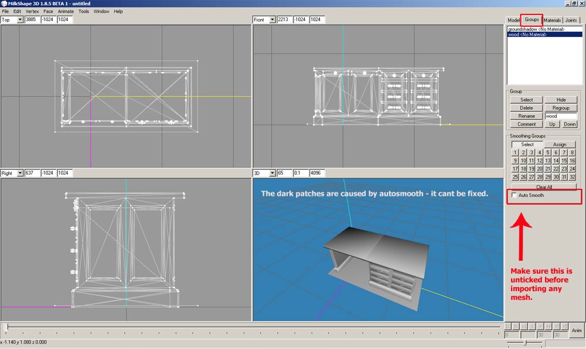
Task: Toggle the Anim mode button
Action: 576,330
